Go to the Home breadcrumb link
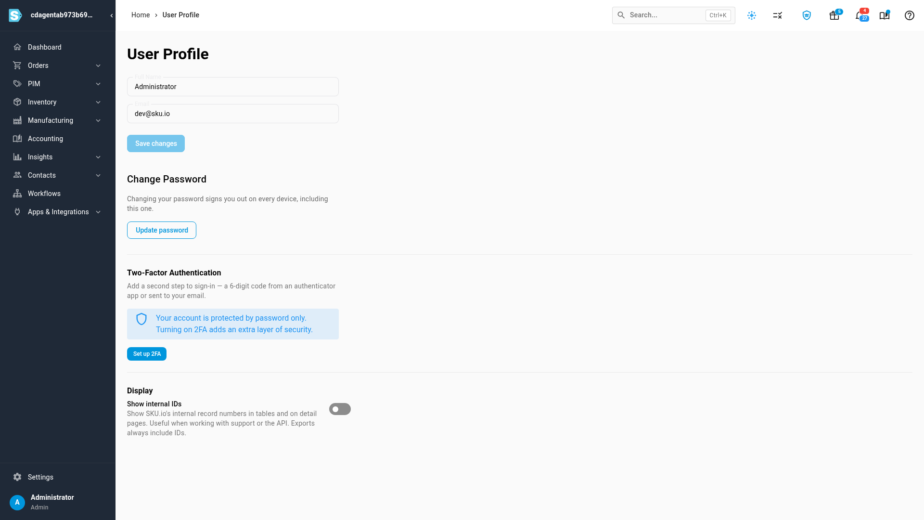 click(x=141, y=15)
